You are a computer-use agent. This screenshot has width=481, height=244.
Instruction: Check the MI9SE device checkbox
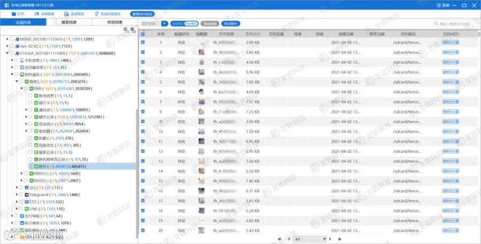click(x=12, y=39)
